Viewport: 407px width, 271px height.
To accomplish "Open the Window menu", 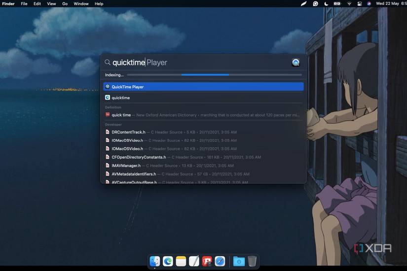I will coord(81,3).
